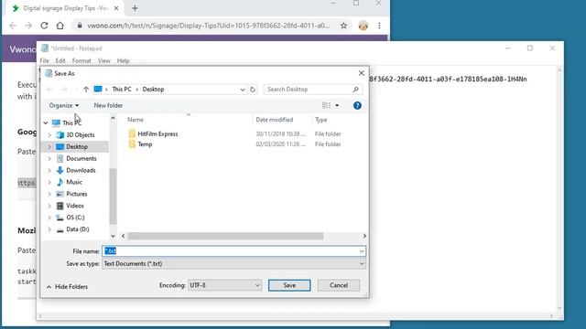
Task: Open Notepad's Edit menu
Action: [x=60, y=61]
